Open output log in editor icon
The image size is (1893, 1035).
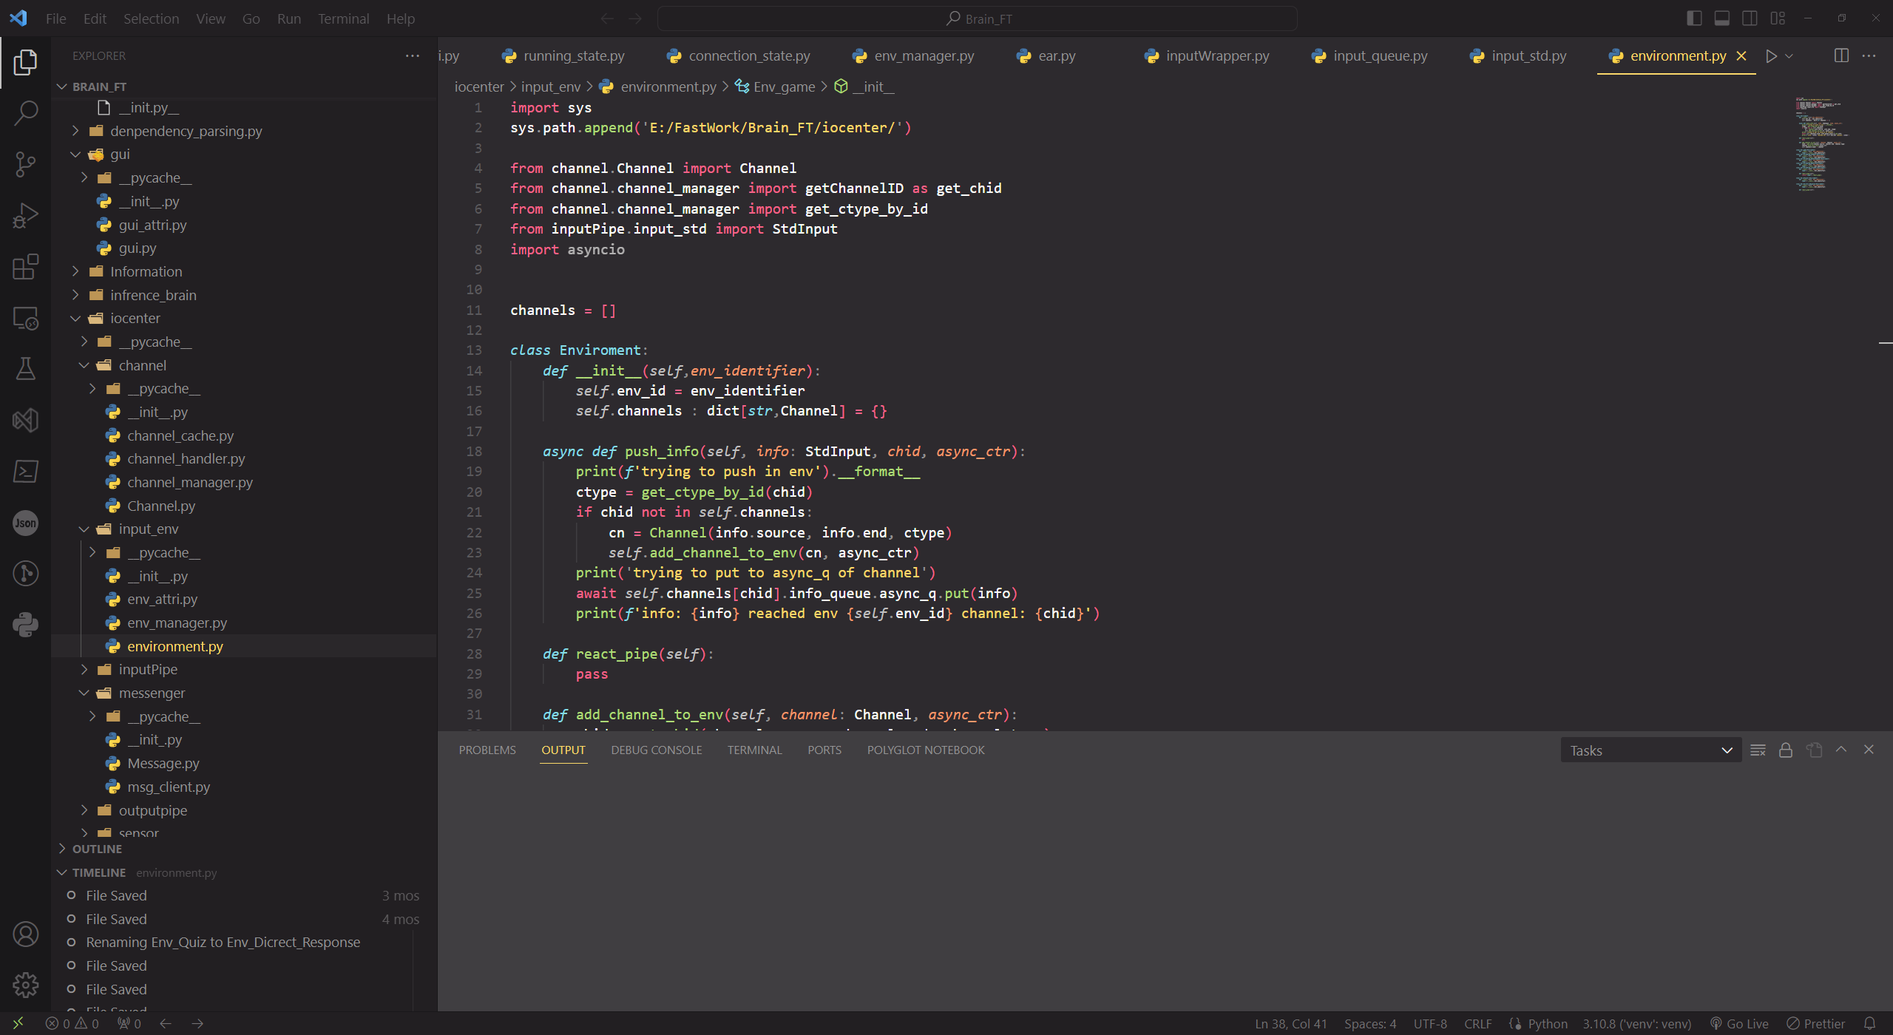point(1814,750)
